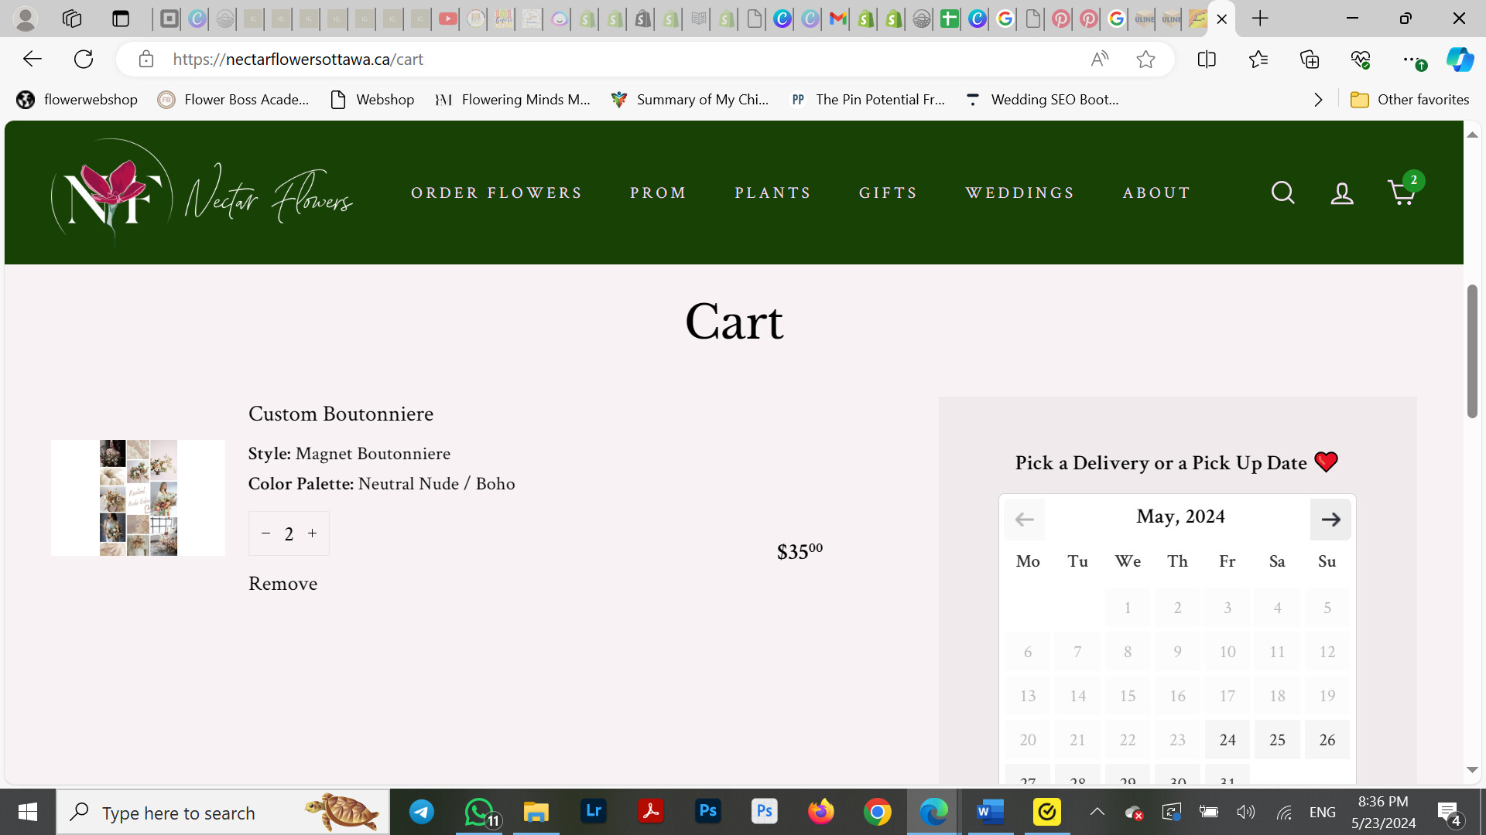Screen dimensions: 1486x835
Task: Open Copilot sidebar icon
Action: [x=1460, y=60]
